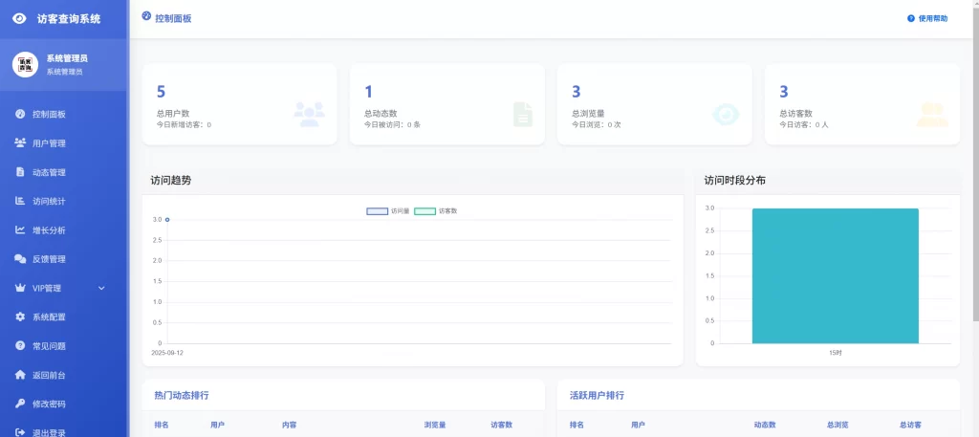This screenshot has height=437, width=979.
Task: Click the 反馈管理 chat bubbles icon
Action: (x=20, y=259)
